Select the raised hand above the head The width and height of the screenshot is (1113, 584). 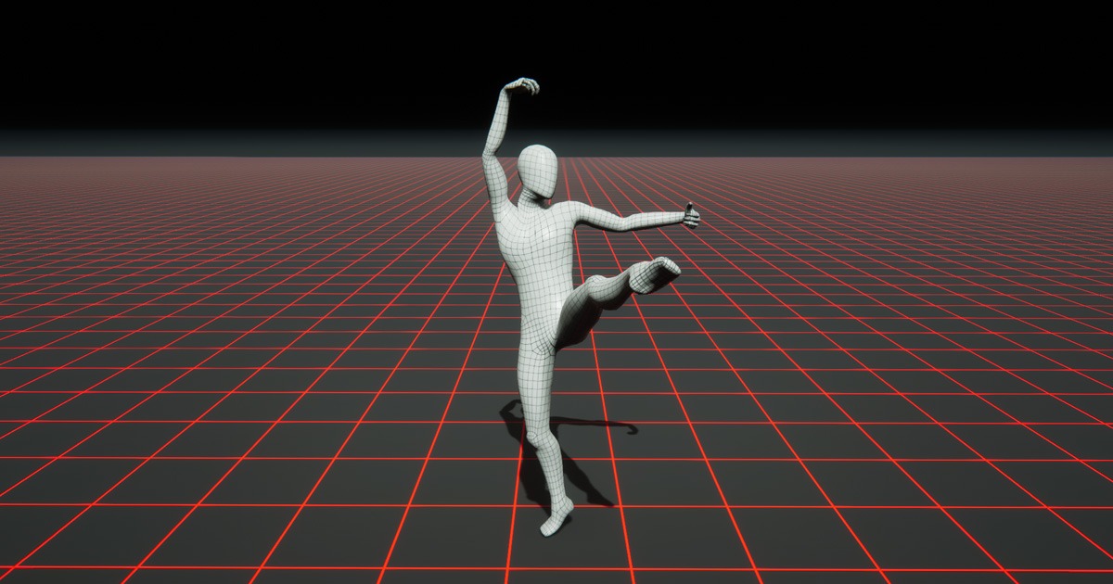point(524,86)
